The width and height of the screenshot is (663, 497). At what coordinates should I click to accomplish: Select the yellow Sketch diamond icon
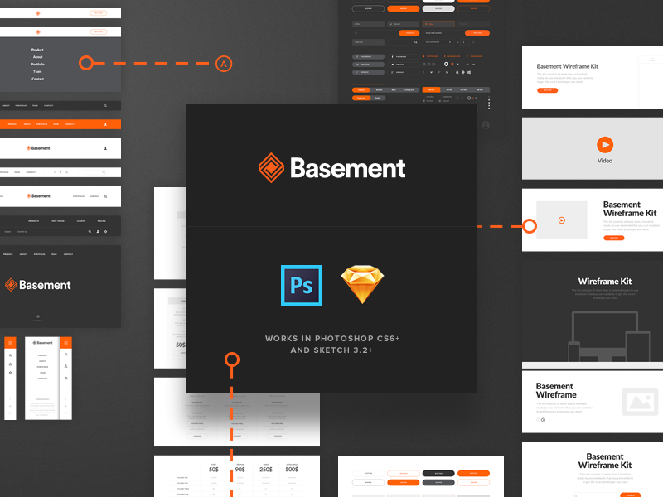(362, 282)
